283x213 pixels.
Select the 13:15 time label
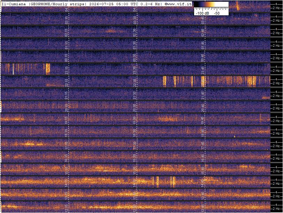point(66,196)
